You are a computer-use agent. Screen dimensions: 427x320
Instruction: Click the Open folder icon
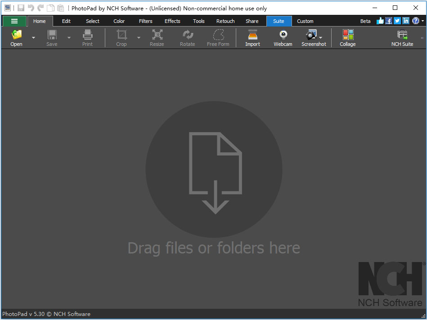16,35
